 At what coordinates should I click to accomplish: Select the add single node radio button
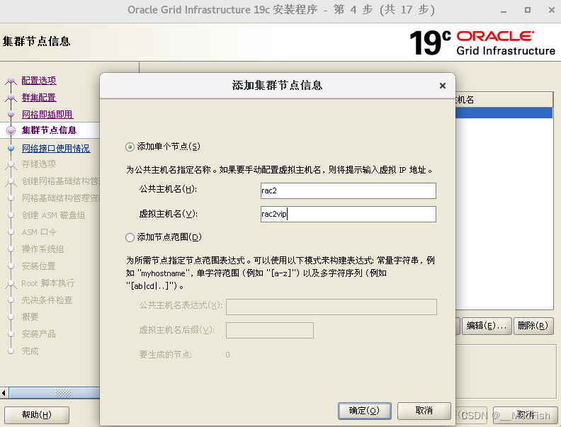[130, 147]
